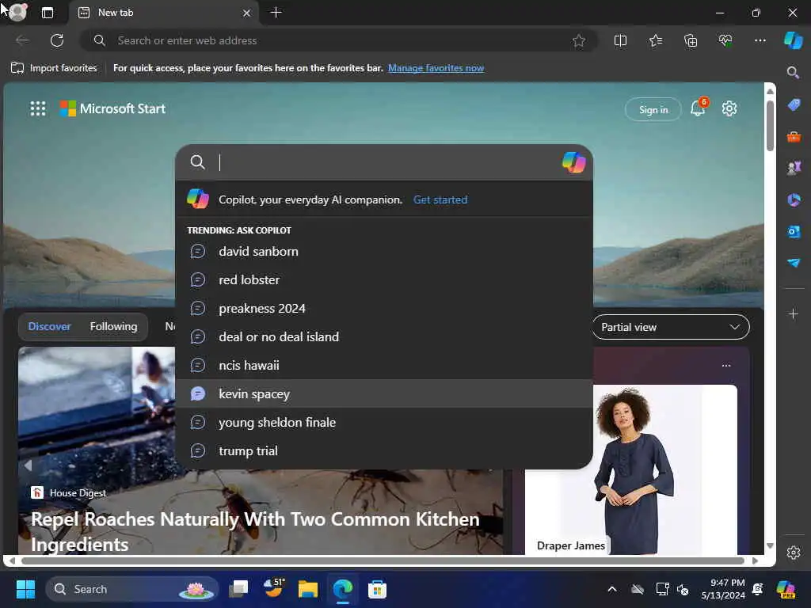Image resolution: width=811 pixels, height=608 pixels.
Task: Select deal or no deal island suggestion
Action: point(384,336)
